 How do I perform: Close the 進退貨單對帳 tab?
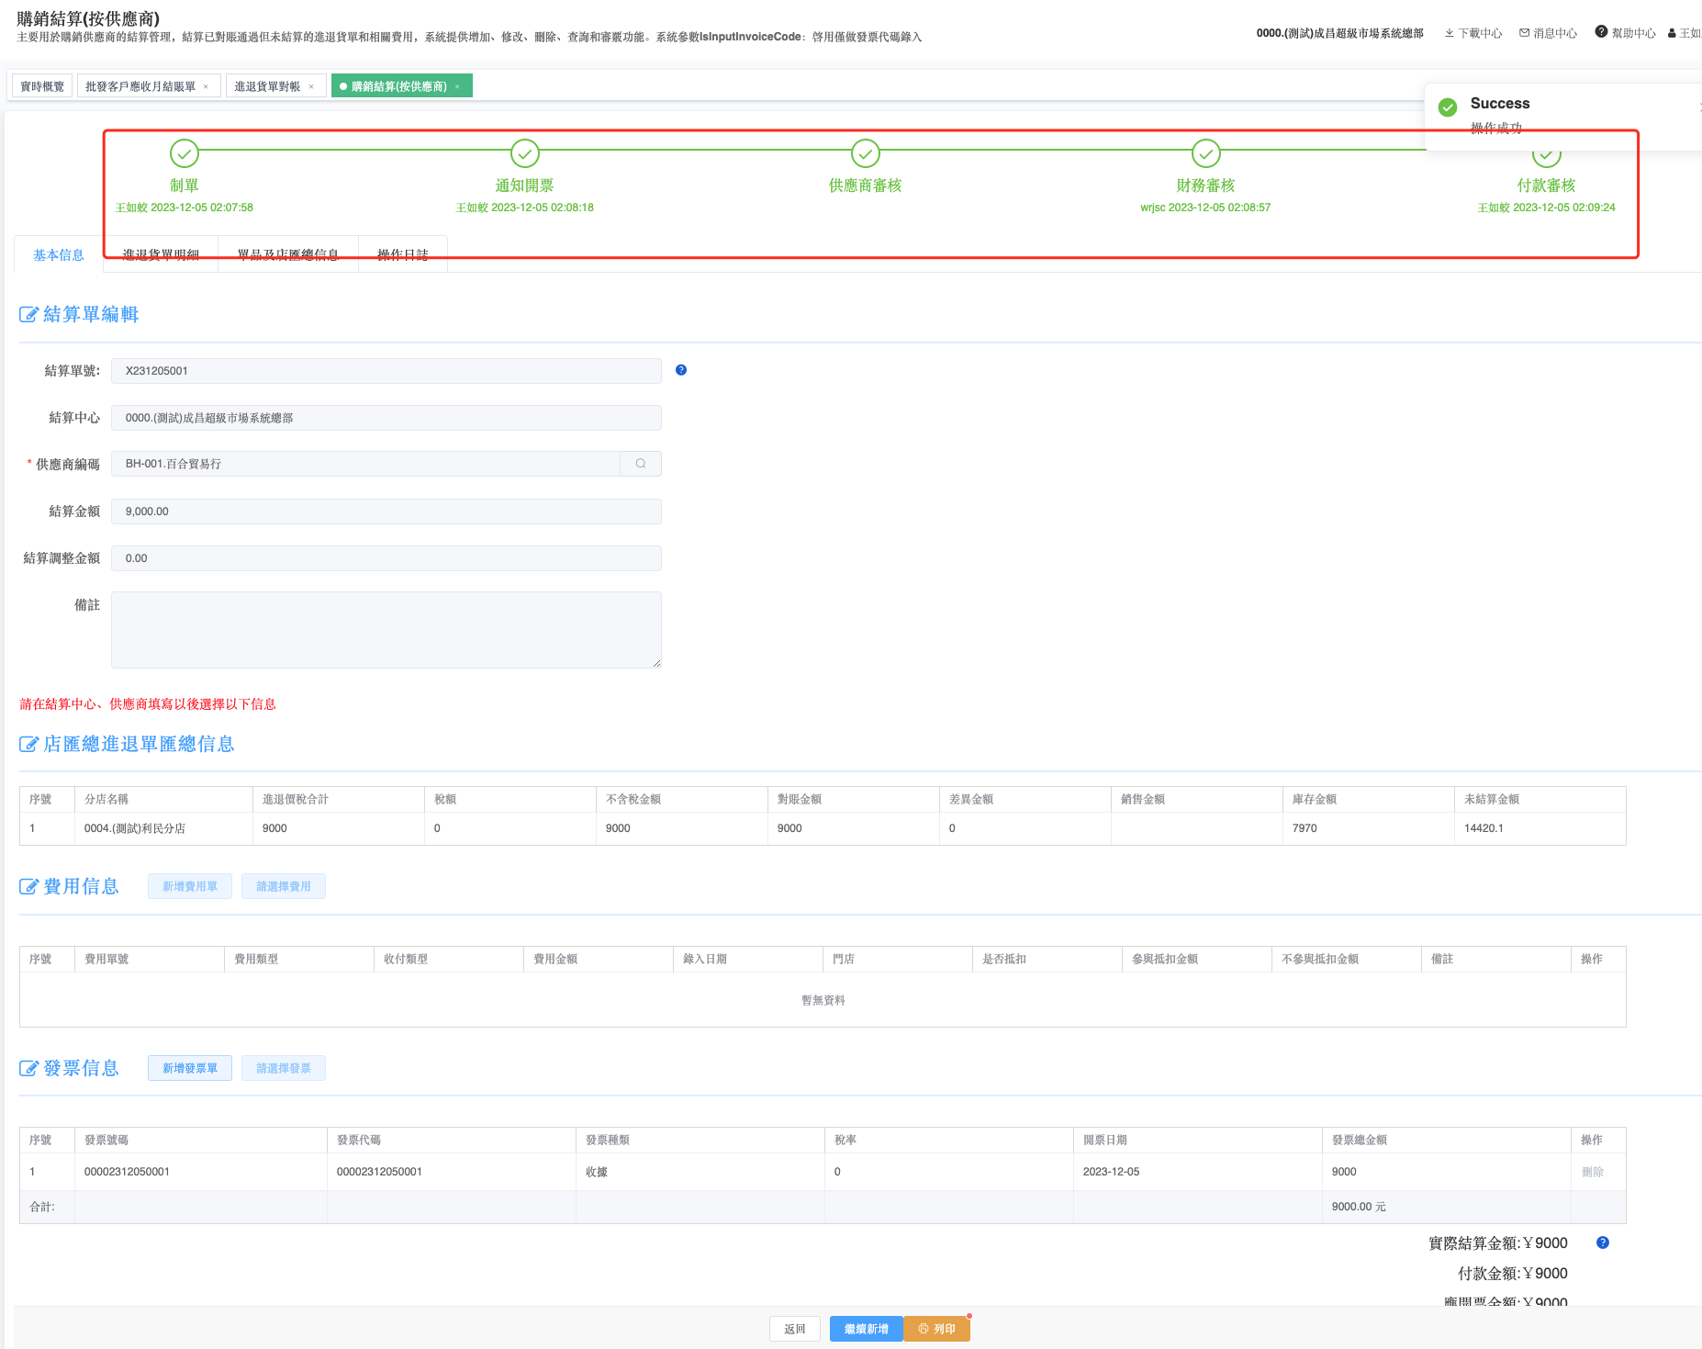(311, 87)
